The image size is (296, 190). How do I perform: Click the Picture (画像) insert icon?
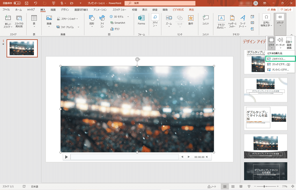coord(49,18)
